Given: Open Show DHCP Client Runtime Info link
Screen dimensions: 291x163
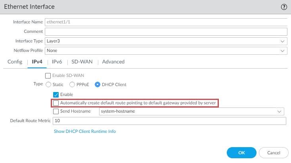Looking at the screenshot, I should tap(85, 131).
